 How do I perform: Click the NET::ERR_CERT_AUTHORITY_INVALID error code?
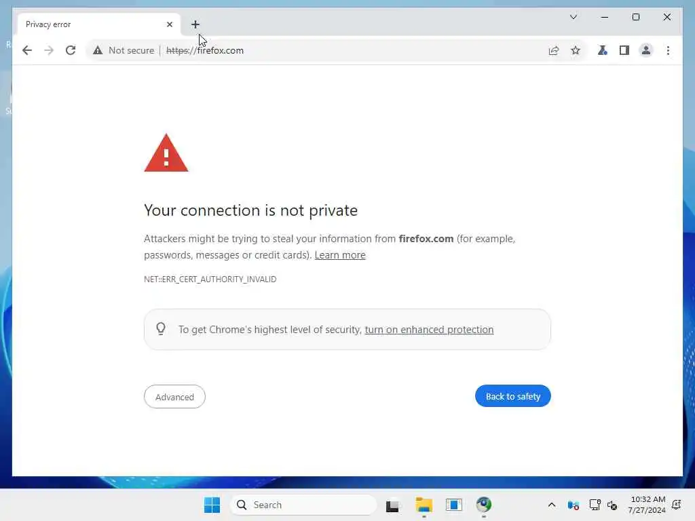pyautogui.click(x=210, y=279)
